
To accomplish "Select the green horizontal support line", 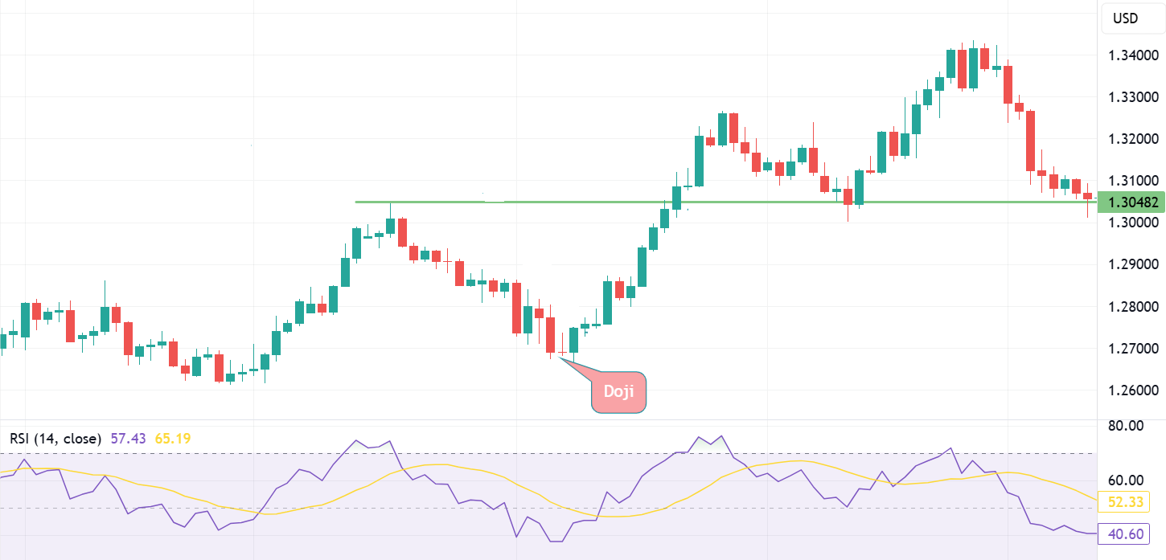I will coord(563,202).
